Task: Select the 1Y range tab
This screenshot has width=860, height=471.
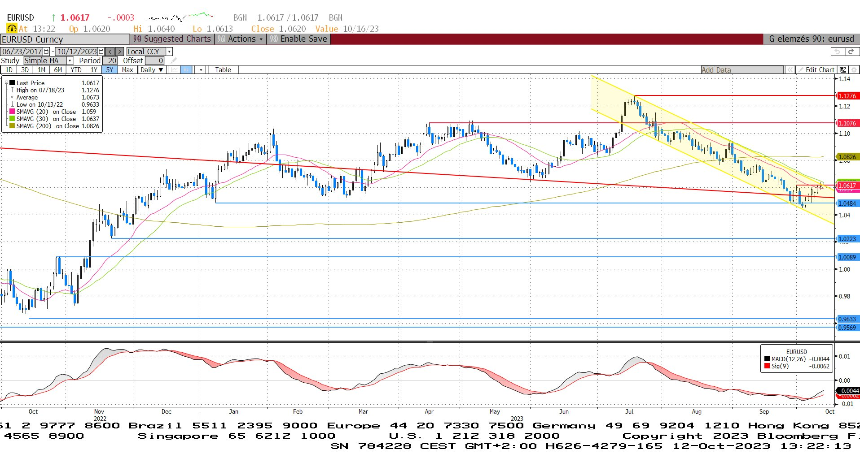Action: [94, 70]
